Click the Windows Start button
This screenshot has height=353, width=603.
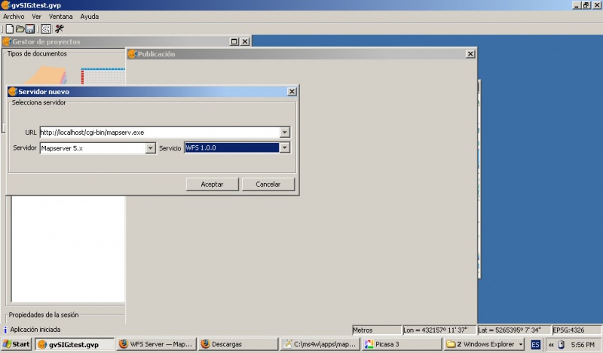click(17, 345)
